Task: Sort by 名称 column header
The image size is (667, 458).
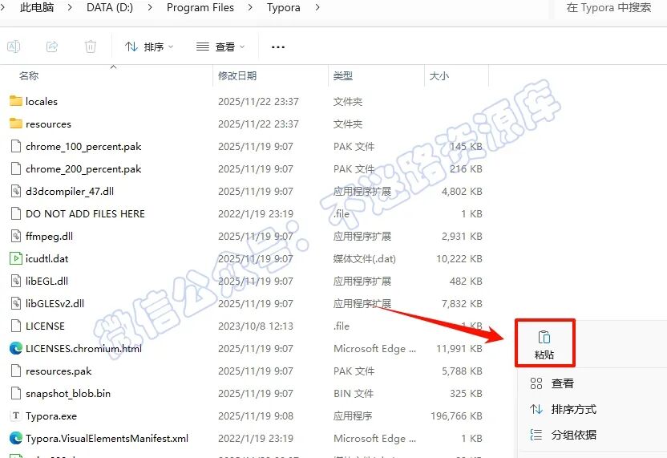Action: (29, 75)
